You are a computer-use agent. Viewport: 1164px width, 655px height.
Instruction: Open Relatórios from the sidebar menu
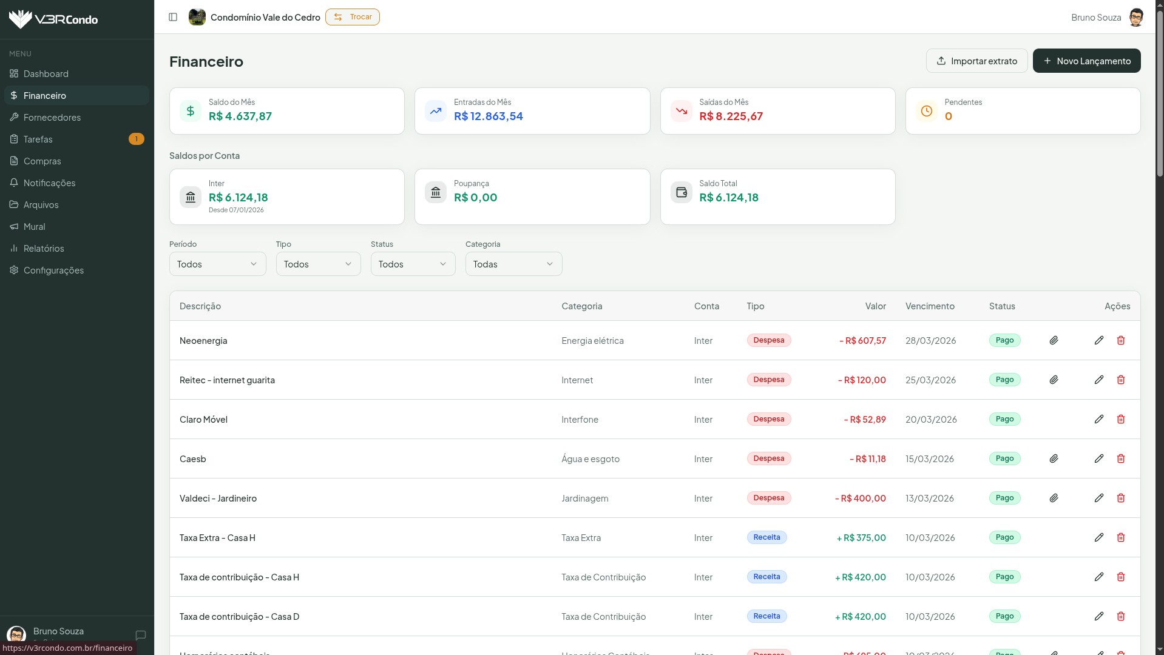tap(44, 248)
